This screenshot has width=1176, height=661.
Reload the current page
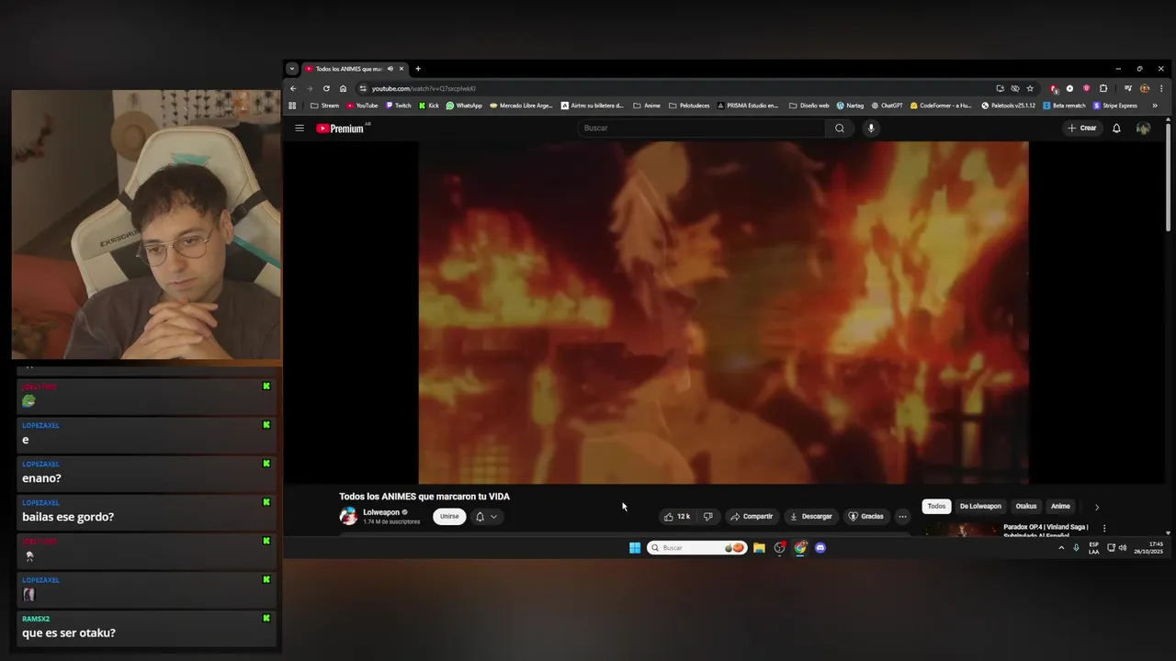pyautogui.click(x=326, y=88)
